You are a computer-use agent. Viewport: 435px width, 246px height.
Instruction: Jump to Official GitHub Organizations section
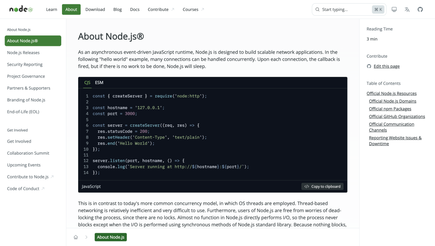point(397,117)
